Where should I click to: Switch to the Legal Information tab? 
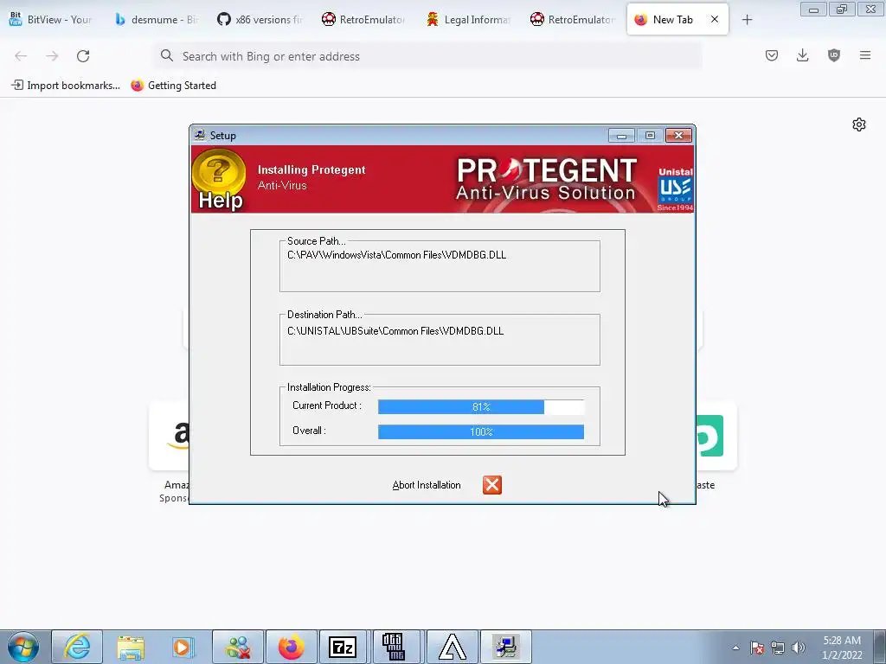tap(468, 19)
